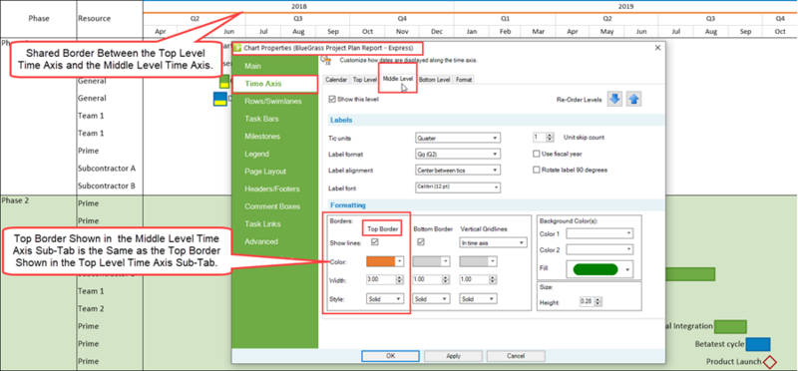Image resolution: width=798 pixels, height=371 pixels.
Task: Click the Cancel button
Action: point(516,356)
